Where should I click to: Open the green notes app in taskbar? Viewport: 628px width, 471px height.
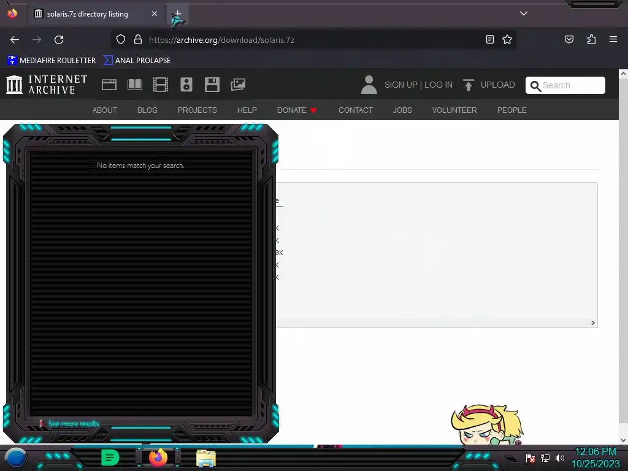(x=110, y=458)
